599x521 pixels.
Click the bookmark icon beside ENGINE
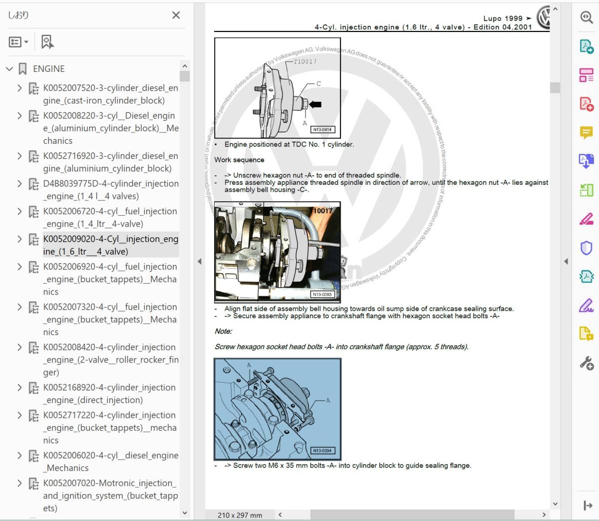tap(22, 69)
